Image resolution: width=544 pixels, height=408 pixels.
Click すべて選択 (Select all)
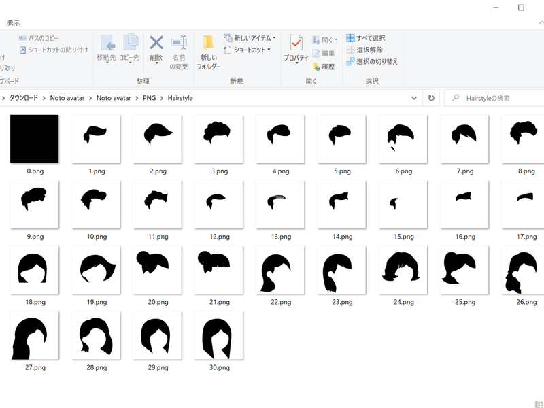point(366,38)
